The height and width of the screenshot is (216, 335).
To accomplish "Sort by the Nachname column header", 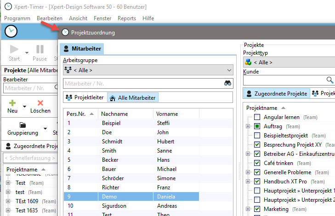I will click(x=114, y=114).
